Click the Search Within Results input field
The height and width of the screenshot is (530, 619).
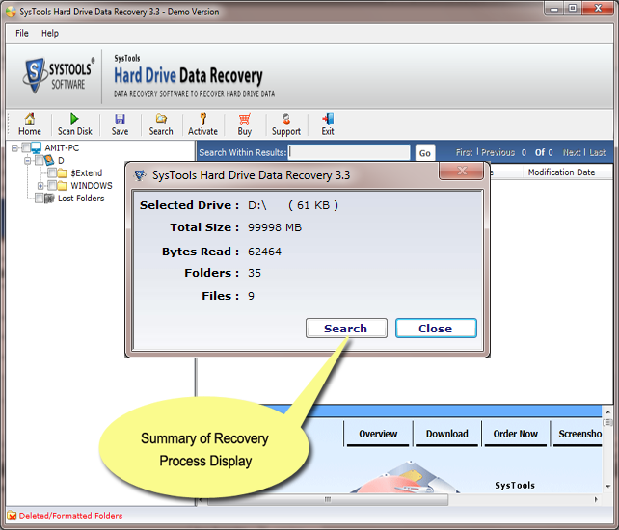click(349, 152)
